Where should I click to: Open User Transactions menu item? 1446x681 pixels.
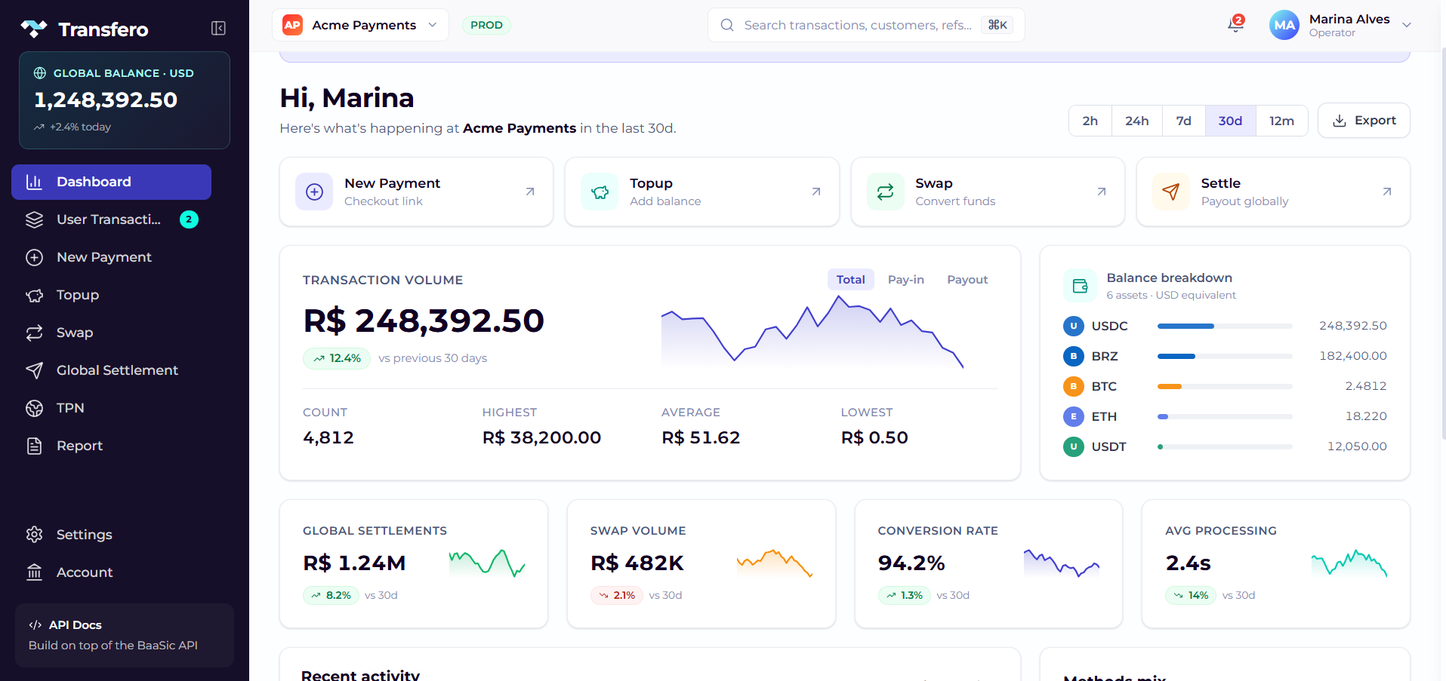111,219
